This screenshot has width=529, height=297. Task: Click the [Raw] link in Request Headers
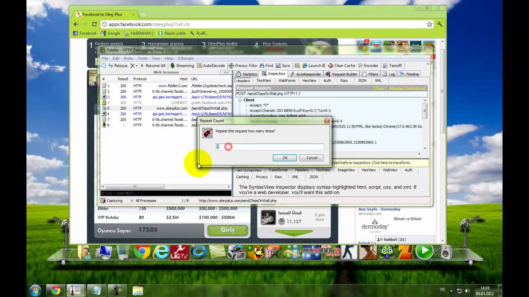(x=380, y=88)
